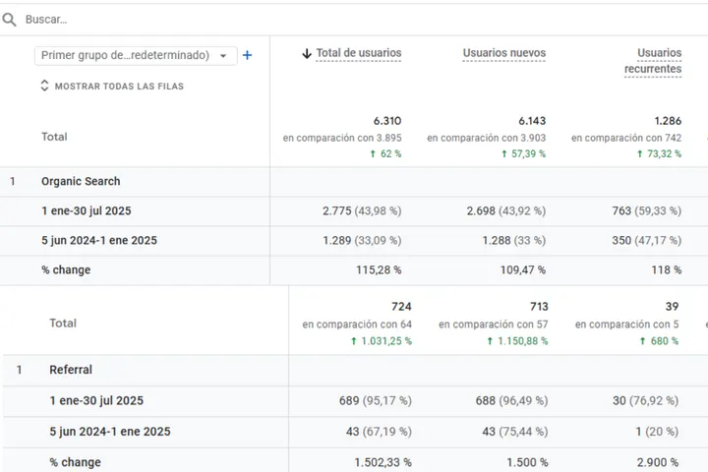Click the text en comparación con 3.895
Viewport: 708px width, 472px height.
pos(342,138)
